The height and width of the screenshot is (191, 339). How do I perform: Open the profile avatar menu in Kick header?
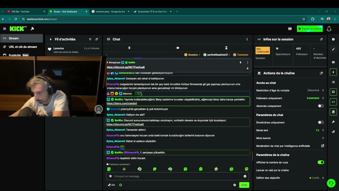pos(329,29)
